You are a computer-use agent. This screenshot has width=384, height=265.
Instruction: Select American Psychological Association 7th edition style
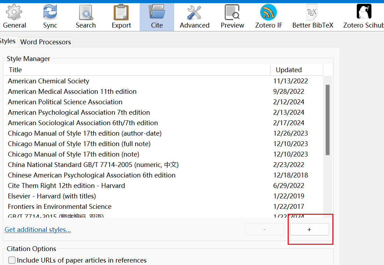(x=79, y=112)
